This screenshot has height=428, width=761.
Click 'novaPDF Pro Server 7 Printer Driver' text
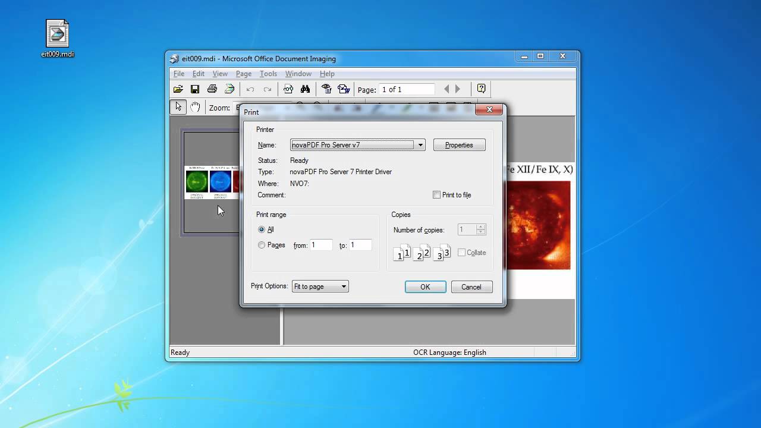tap(341, 172)
